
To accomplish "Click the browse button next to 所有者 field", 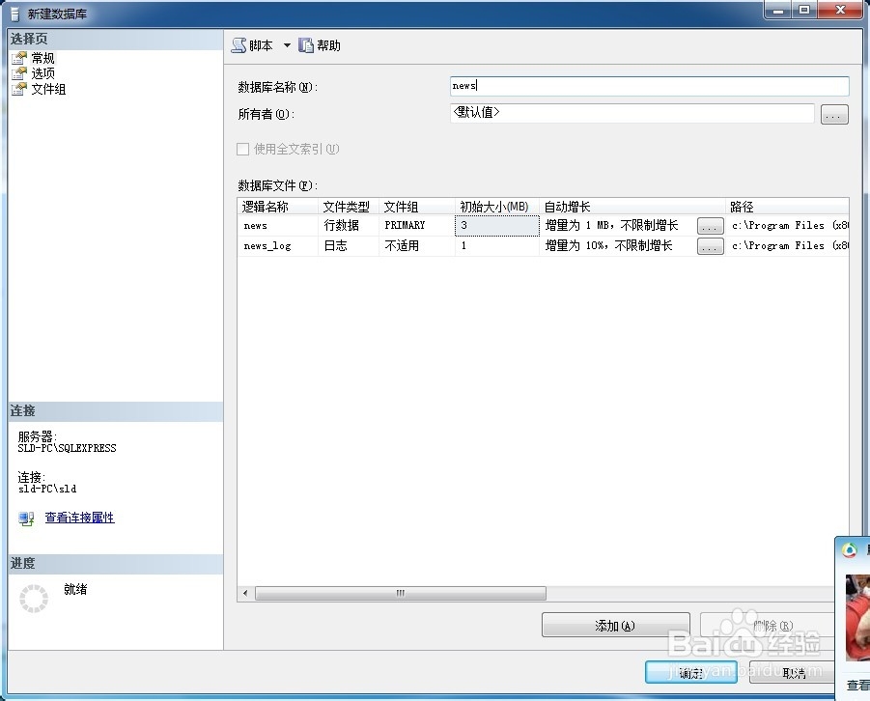I will pyautogui.click(x=834, y=114).
